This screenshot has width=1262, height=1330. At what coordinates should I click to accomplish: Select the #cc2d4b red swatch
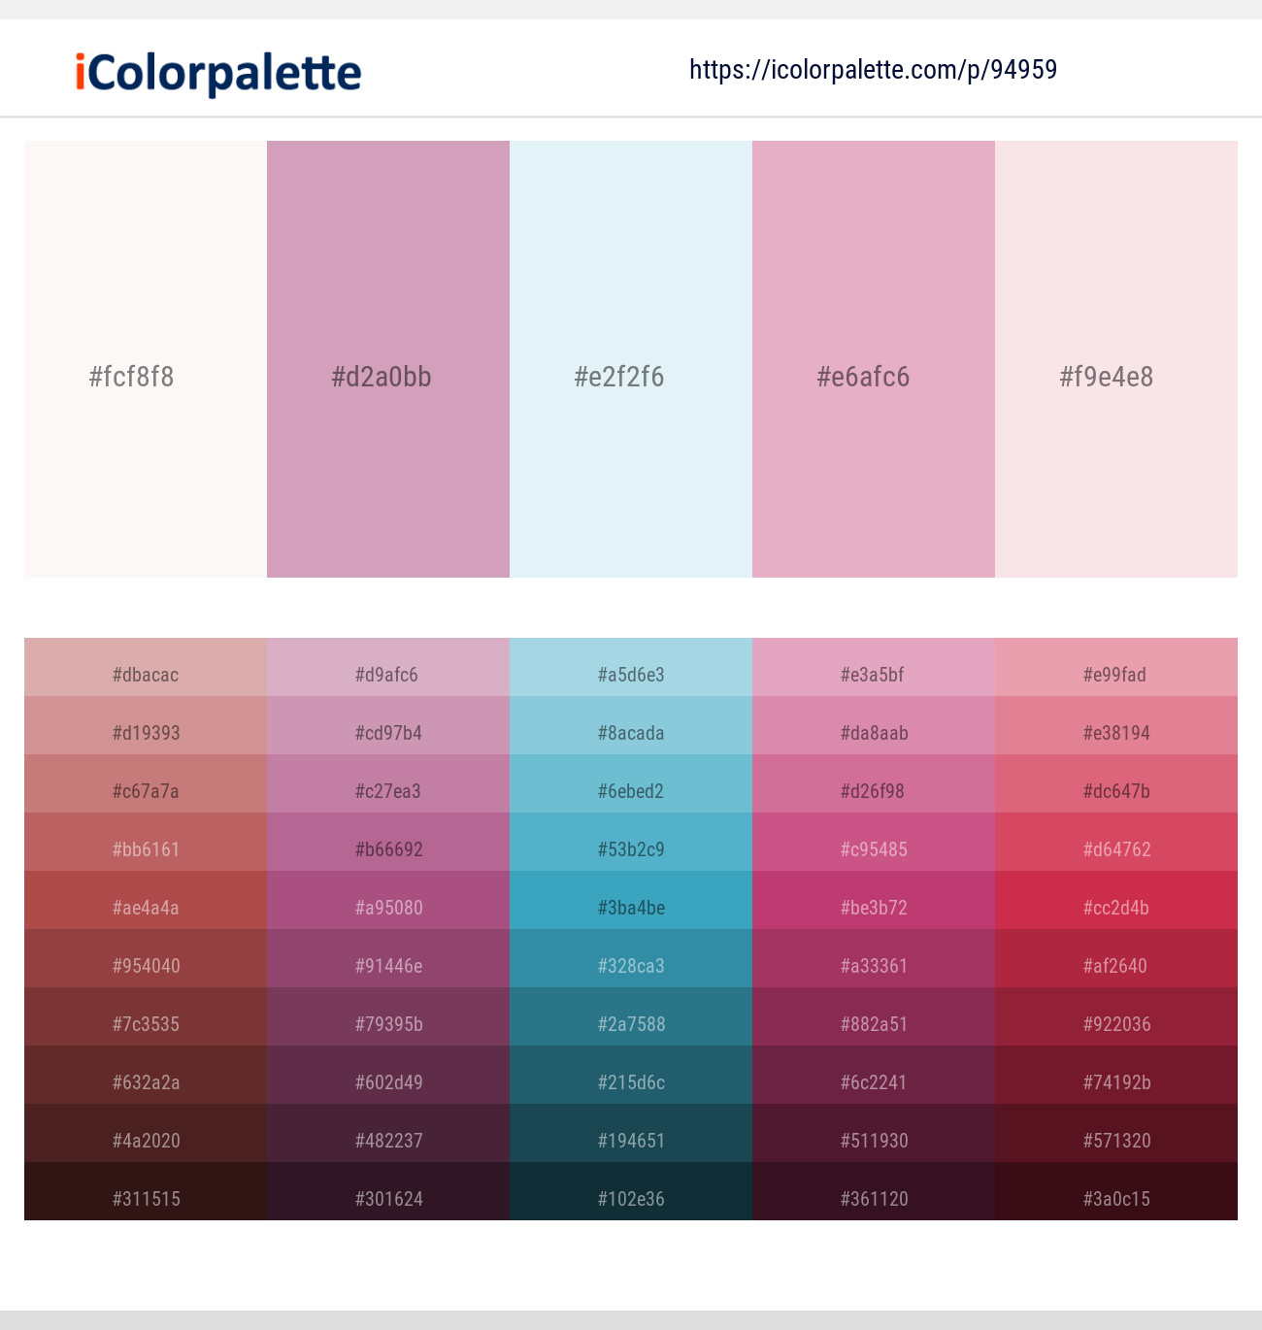(1115, 907)
